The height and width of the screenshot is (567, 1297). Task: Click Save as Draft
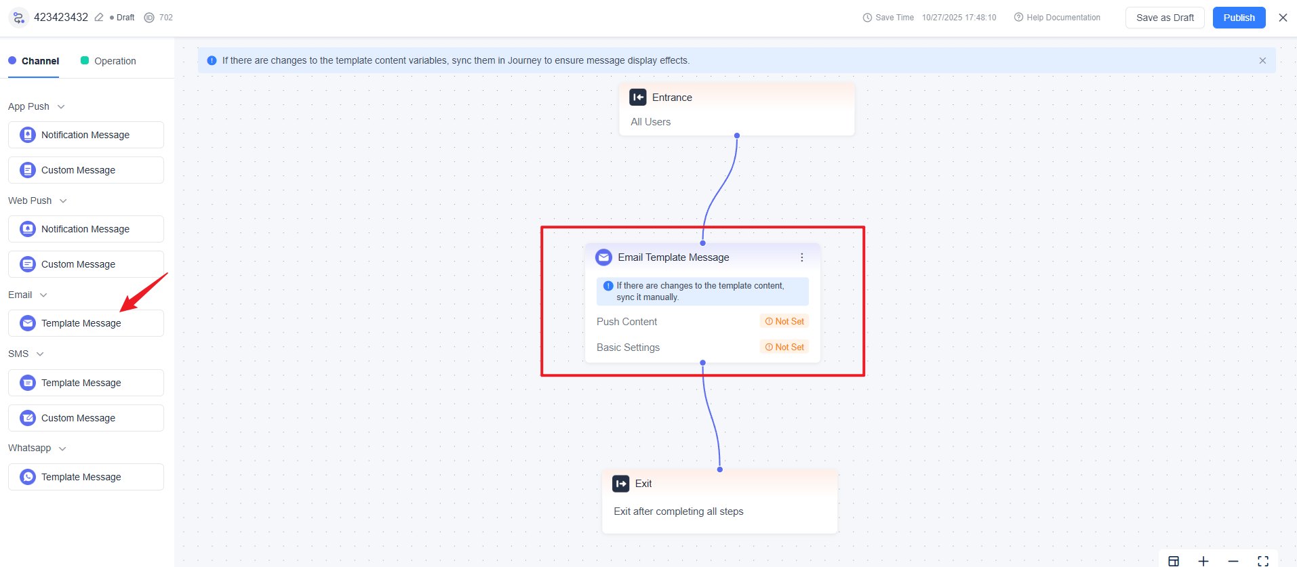click(1164, 18)
